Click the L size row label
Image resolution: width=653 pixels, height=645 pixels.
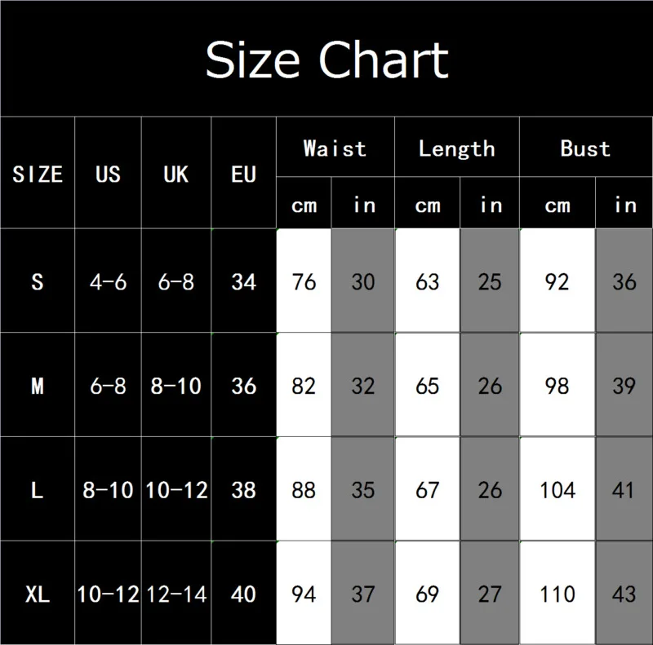(38, 489)
